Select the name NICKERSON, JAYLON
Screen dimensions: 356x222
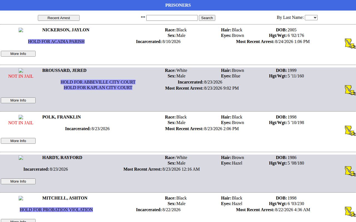66,30
